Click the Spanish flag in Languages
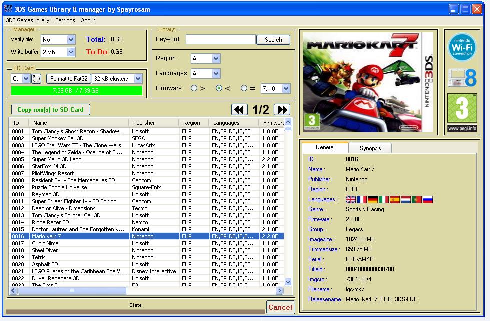This screenshot has width=490, height=321. (x=395, y=199)
